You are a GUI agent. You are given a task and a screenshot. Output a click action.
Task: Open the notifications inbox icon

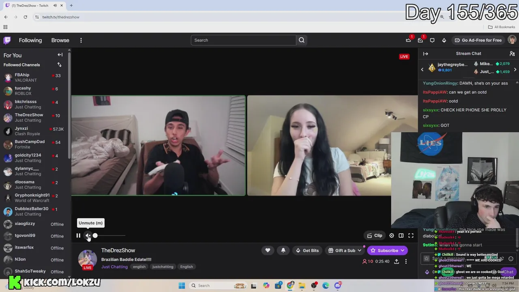[420, 40]
